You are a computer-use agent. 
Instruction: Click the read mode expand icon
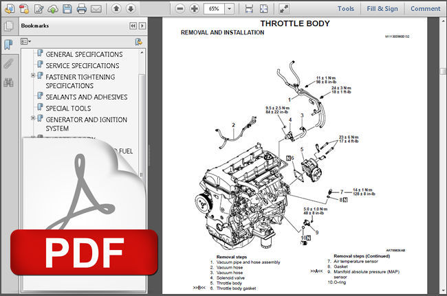(x=283, y=9)
